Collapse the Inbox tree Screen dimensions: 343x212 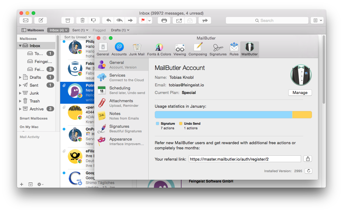pyautogui.click(x=20, y=46)
